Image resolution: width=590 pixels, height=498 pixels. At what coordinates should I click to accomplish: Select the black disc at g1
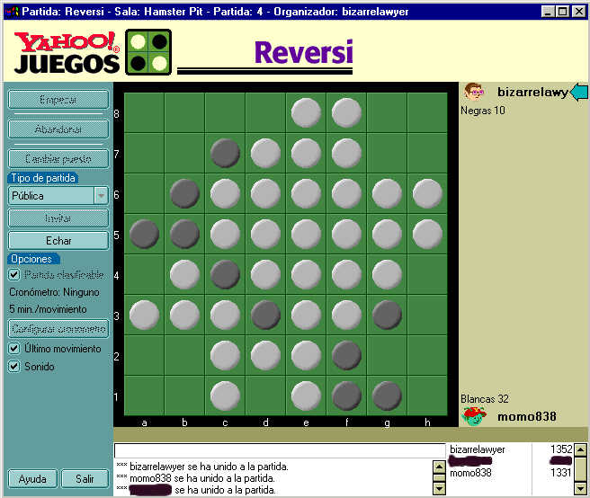click(x=387, y=396)
